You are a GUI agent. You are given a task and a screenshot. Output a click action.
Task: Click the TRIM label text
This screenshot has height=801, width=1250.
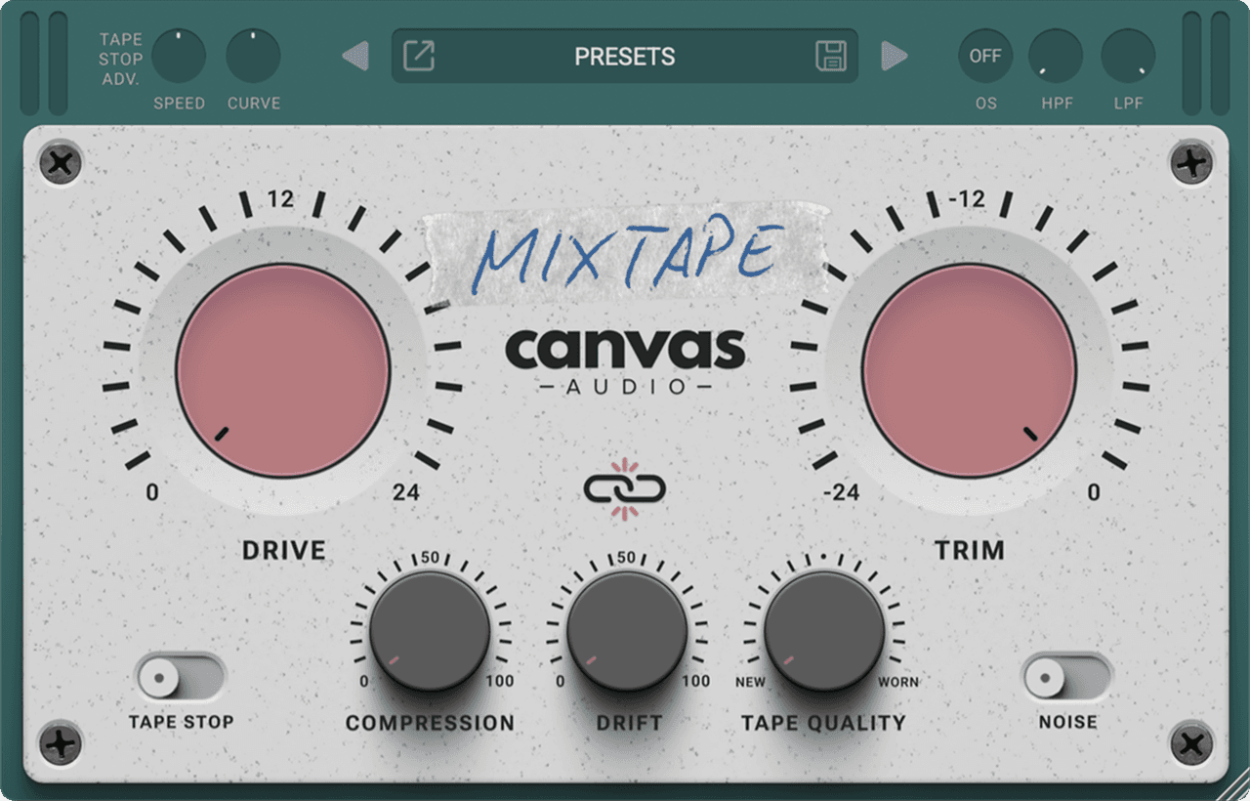click(x=970, y=551)
